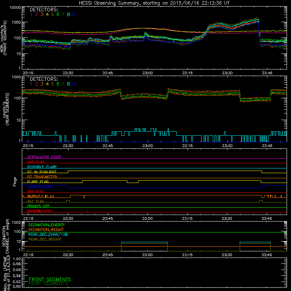Click the REAR_DEC_CHAN/128 legend entry

(x=48, y=234)
